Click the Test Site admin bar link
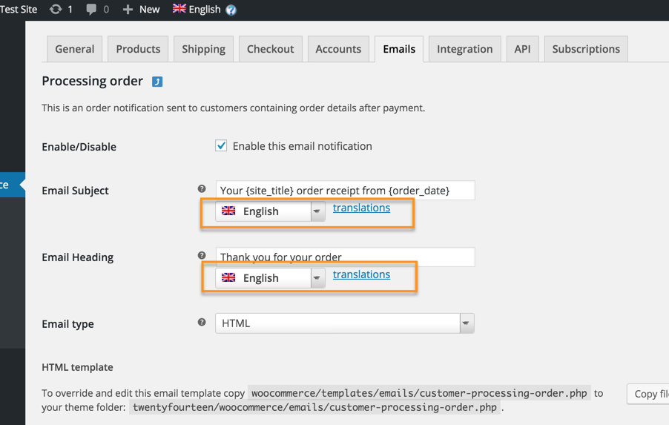The width and height of the screenshot is (669, 425). pos(19,10)
